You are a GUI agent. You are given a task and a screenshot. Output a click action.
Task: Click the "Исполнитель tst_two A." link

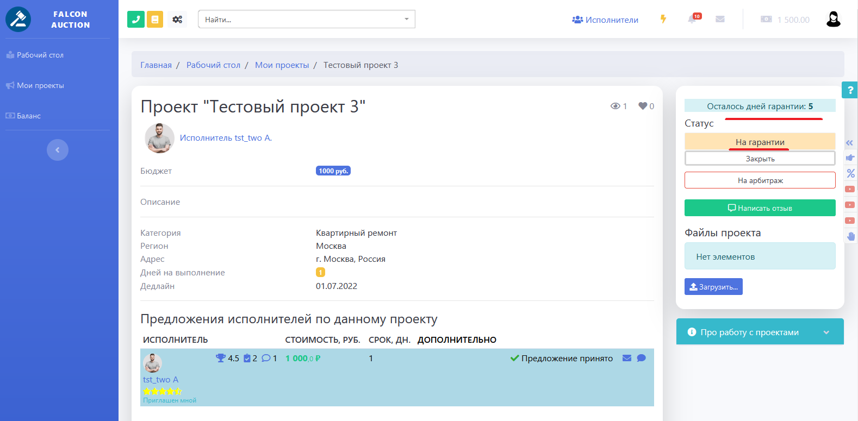(226, 138)
